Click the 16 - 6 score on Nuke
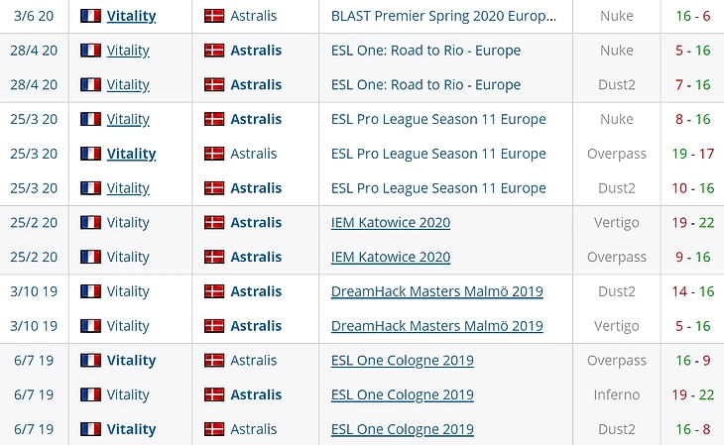The height and width of the screenshot is (445, 724). 694,16
